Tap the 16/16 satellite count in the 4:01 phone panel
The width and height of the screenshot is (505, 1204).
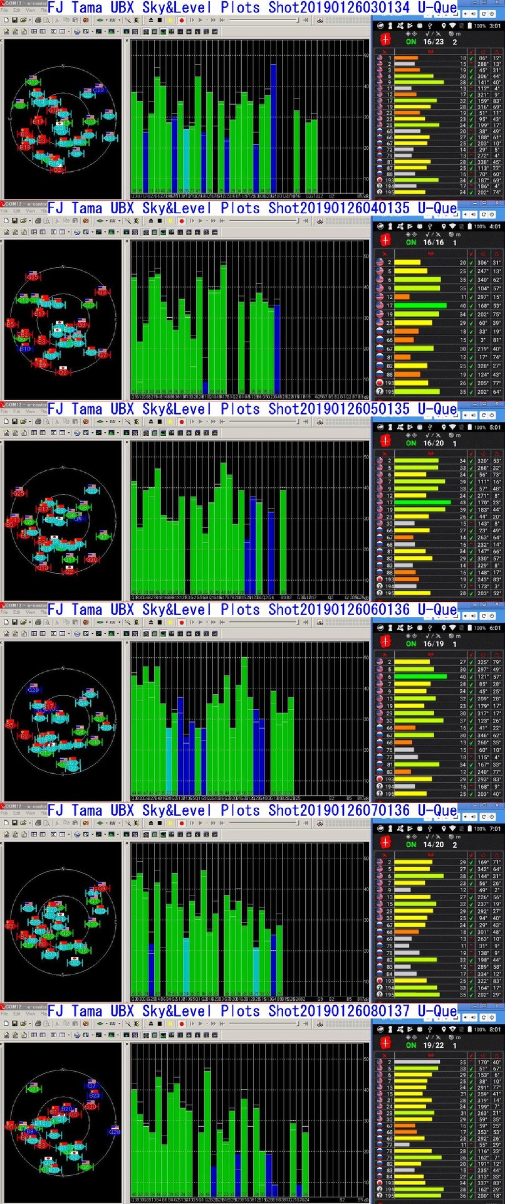point(434,243)
